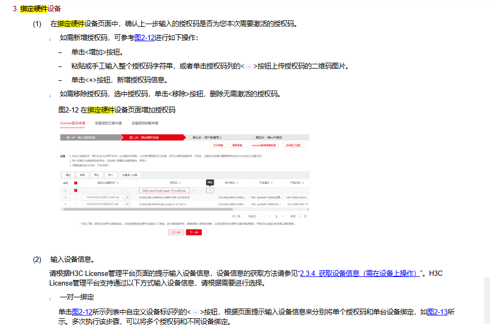Screen dimensions: 490x330
Task: Open the 设备授权卸载申请 tab
Action: pyautogui.click(x=145, y=123)
